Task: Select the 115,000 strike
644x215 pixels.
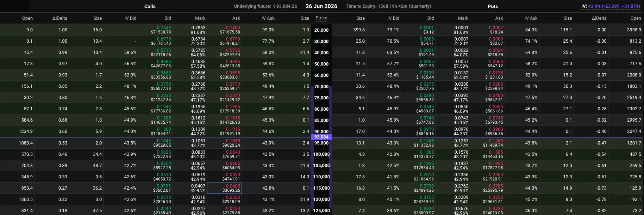Action: tap(321, 188)
